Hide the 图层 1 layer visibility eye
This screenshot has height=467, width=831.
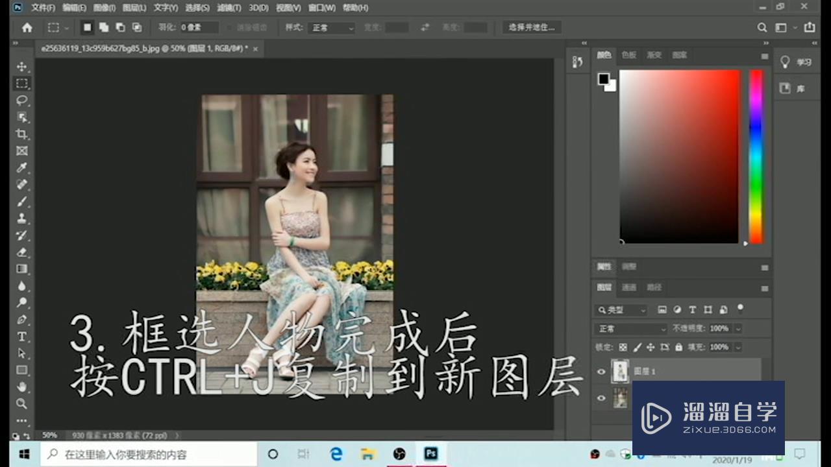tap(601, 372)
